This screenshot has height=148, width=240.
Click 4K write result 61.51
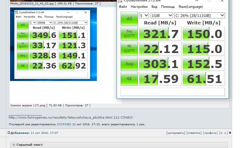pyautogui.click(x=204, y=79)
